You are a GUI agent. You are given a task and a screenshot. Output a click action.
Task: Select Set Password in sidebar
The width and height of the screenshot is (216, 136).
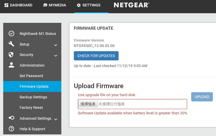[x=31, y=76]
